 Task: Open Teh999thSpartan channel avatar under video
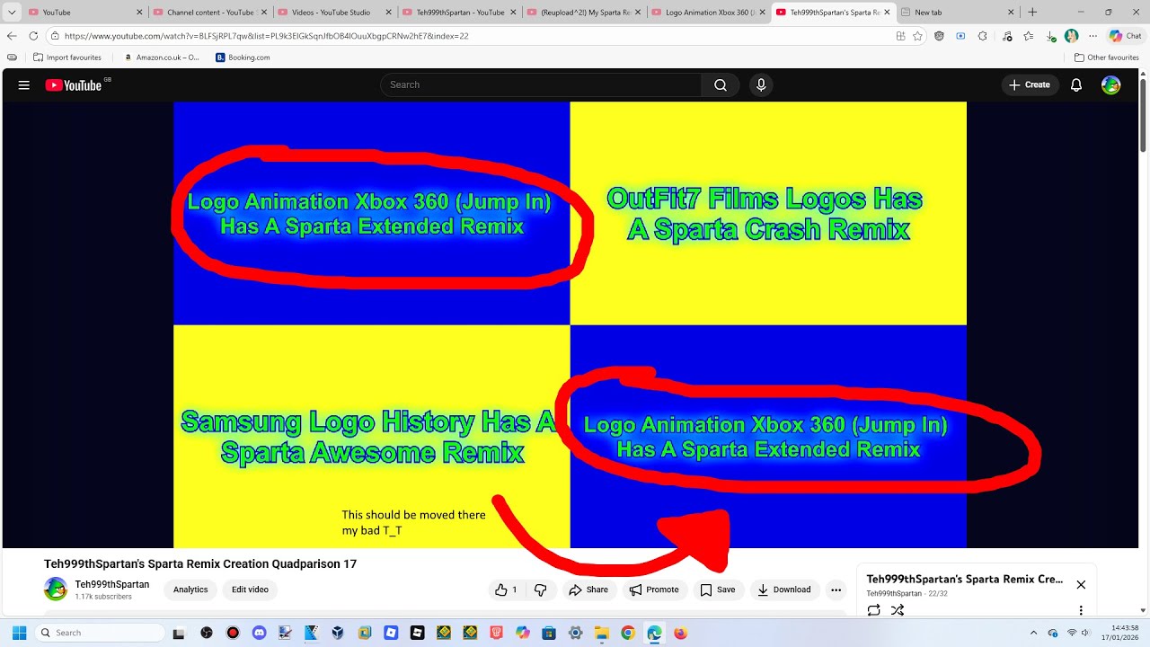[56, 589]
